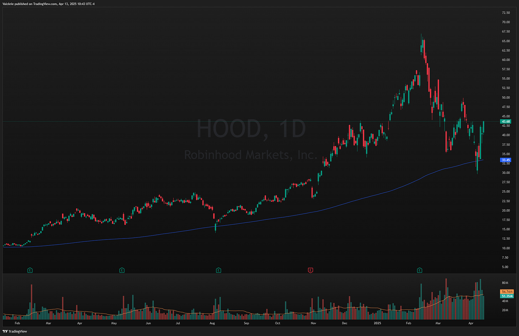Screen dimensions: 519x336
Task: Click the Oct label on the time axis
Action: point(278,323)
